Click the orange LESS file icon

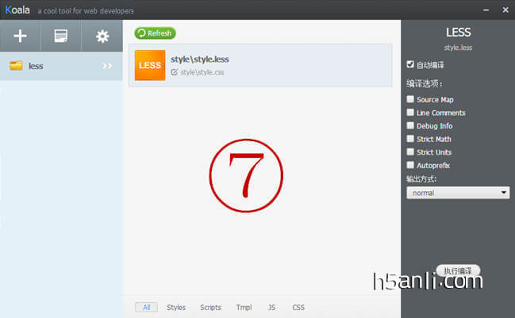coord(150,65)
